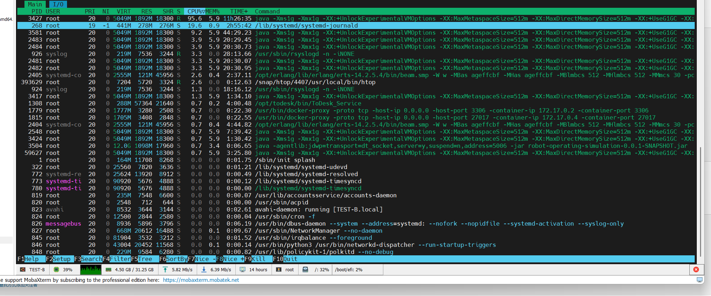Select the systemd-journald process row
711x296 pixels.
(x=356, y=25)
